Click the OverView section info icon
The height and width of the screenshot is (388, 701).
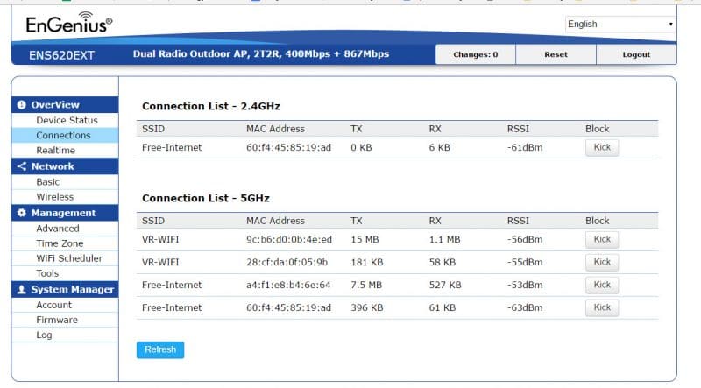click(x=22, y=105)
